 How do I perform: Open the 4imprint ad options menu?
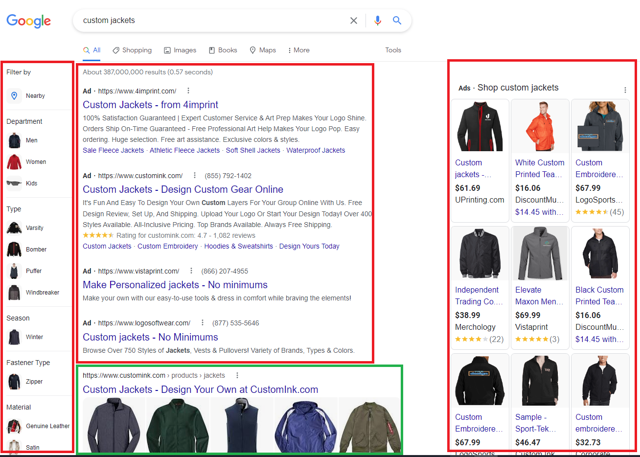point(188,91)
